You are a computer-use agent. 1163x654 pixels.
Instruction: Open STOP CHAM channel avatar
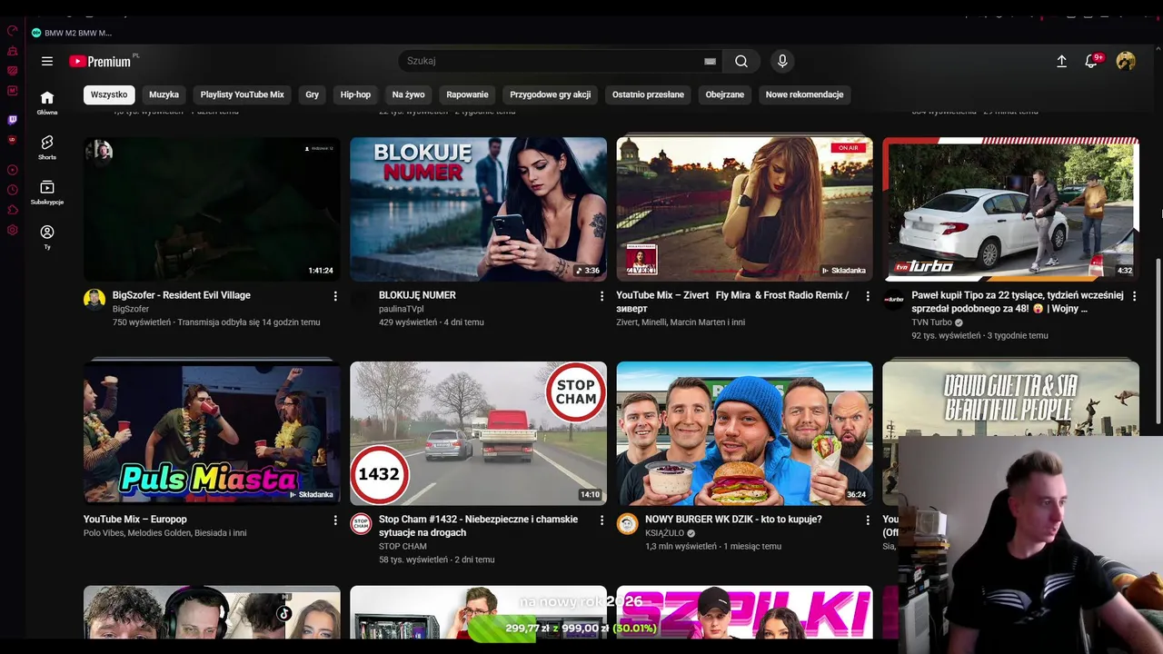pos(361,524)
